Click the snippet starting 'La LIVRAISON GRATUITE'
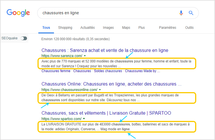This screenshot has width=215, height=140. 116,127
